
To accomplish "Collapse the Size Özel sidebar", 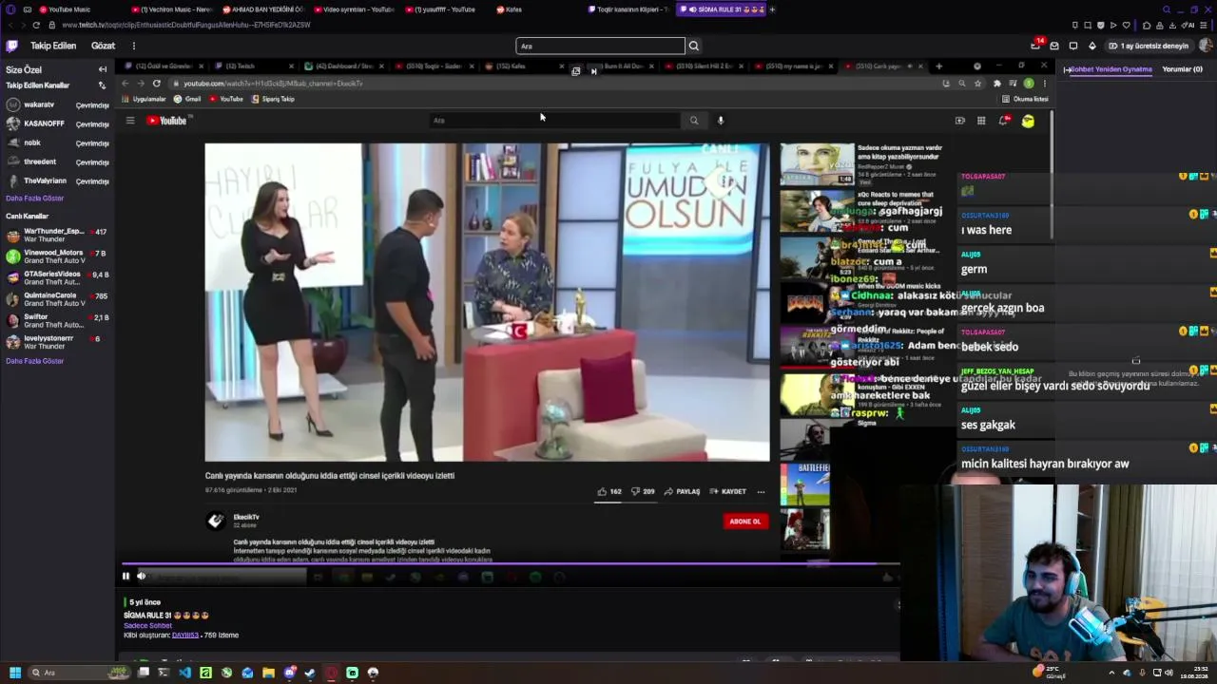I will click(x=103, y=69).
